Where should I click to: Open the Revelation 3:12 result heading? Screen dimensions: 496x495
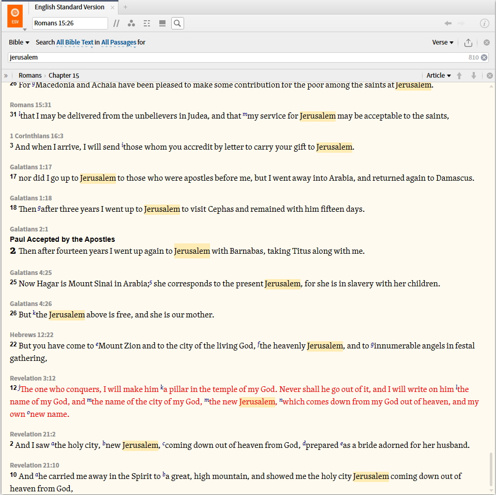coord(33,378)
